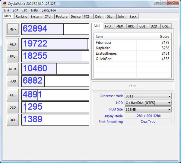
Task: Click the Item column header
Action: pyautogui.click(x=115, y=37)
